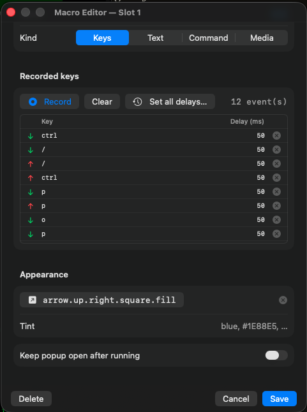Click the red up arrow for slash
307x412 pixels.
[31, 164]
